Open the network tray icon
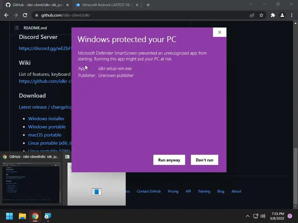 [256, 216]
